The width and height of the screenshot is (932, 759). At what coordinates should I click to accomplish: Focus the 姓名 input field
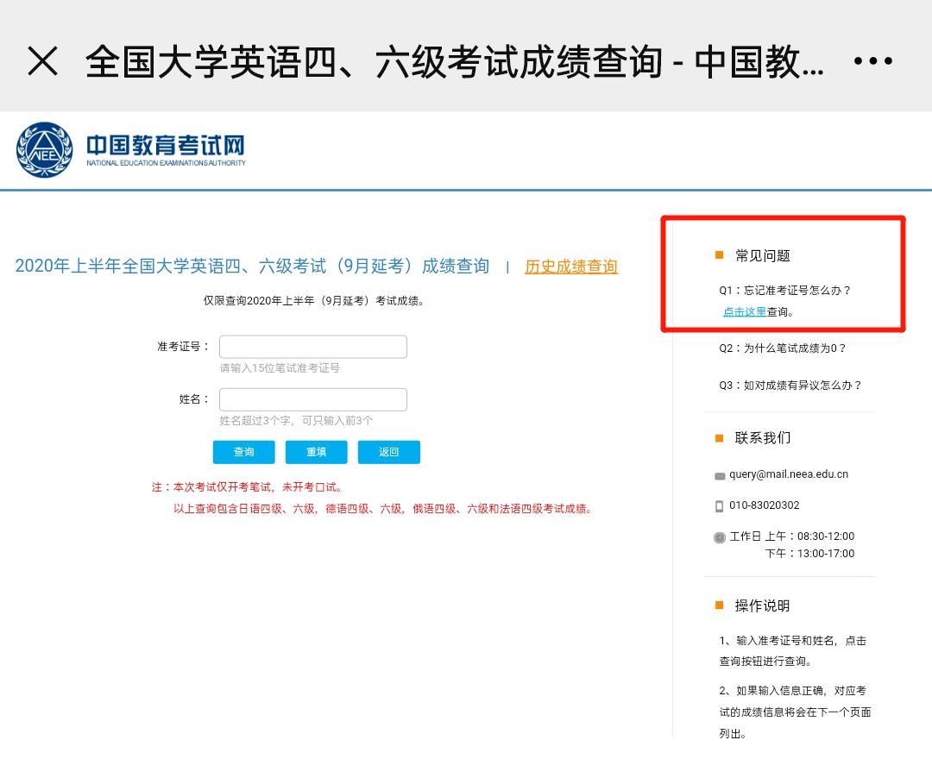pyautogui.click(x=313, y=399)
